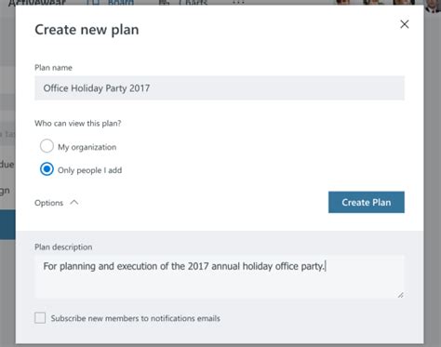The width and height of the screenshot is (441, 347).
Task: Select the Only people I add radio
Action: coord(47,169)
